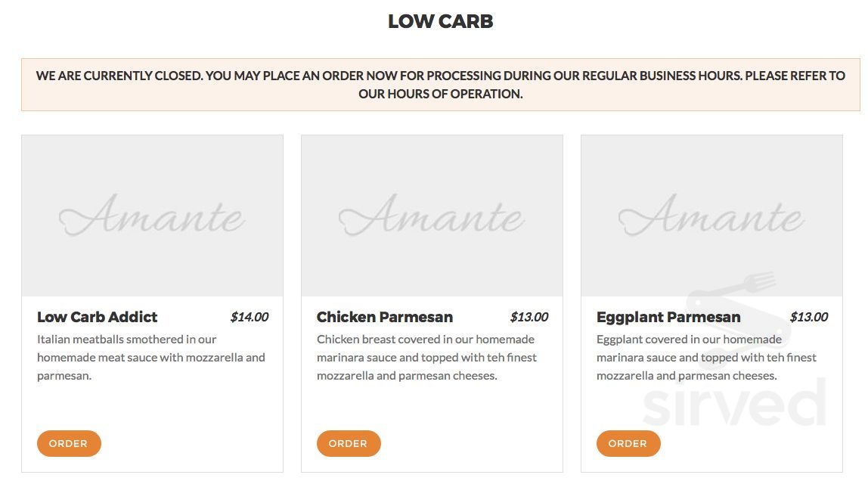Open the Chicken Parmesan menu card
Screen dimensions: 868x481
pos(432,303)
